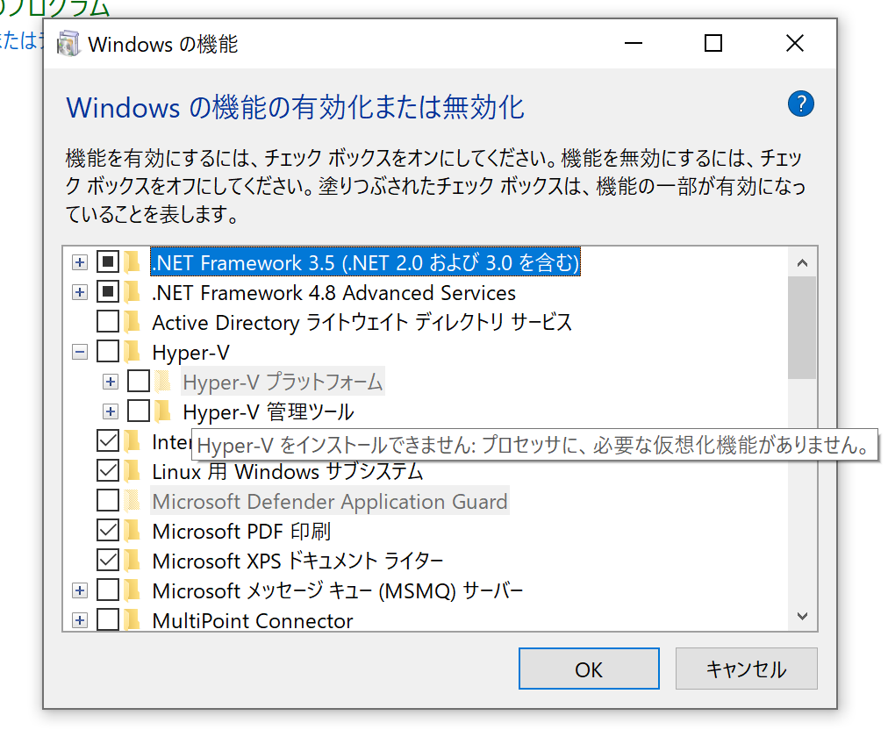Click the OK button
This screenshot has height=751, width=888.
589,669
